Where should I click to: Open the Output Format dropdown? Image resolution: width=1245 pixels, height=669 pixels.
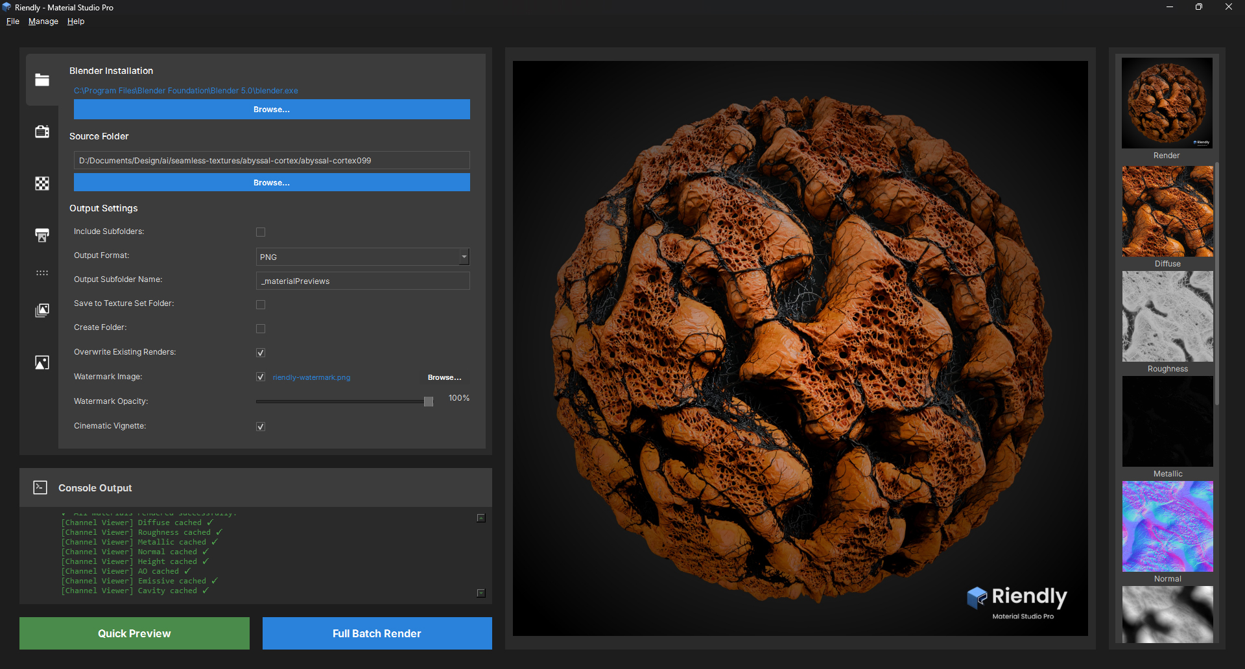(x=362, y=257)
